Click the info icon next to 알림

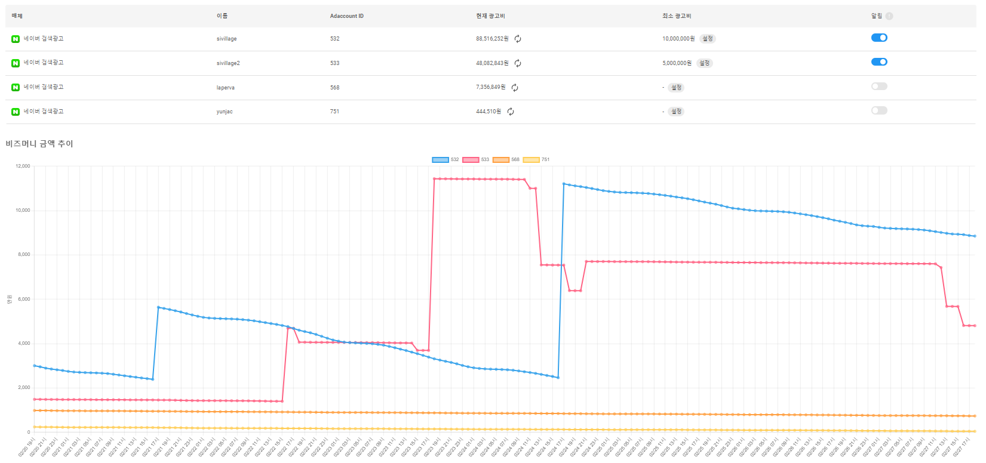pyautogui.click(x=889, y=16)
